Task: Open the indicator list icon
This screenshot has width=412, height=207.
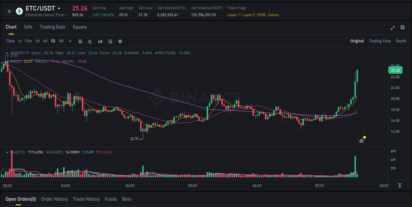Action: (x=110, y=41)
